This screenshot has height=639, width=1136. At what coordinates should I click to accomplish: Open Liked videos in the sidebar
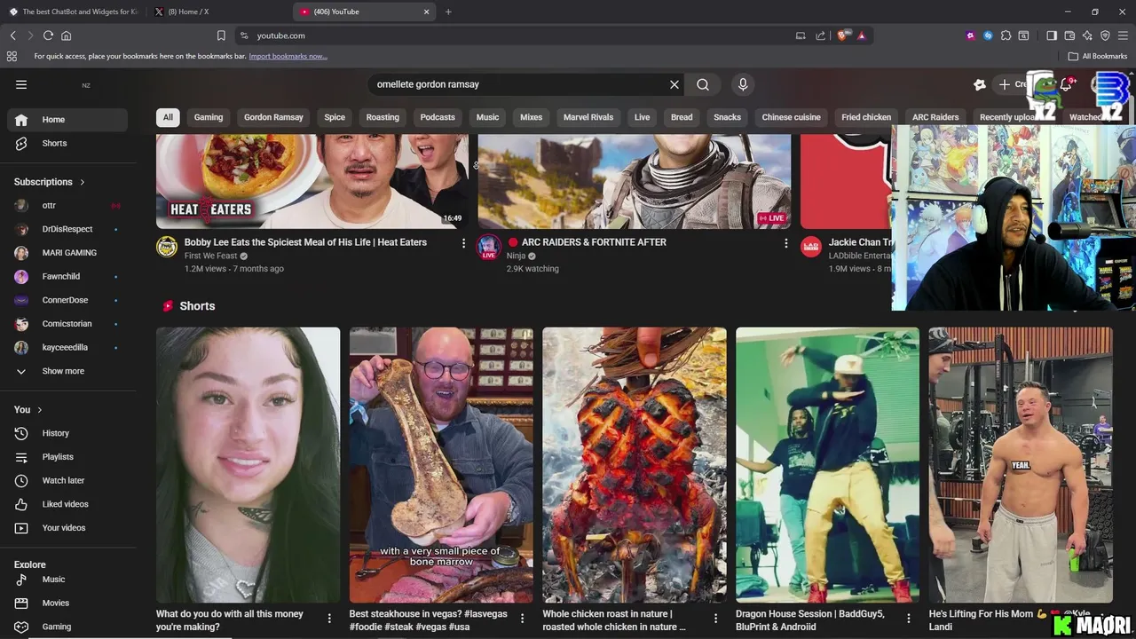(67, 504)
